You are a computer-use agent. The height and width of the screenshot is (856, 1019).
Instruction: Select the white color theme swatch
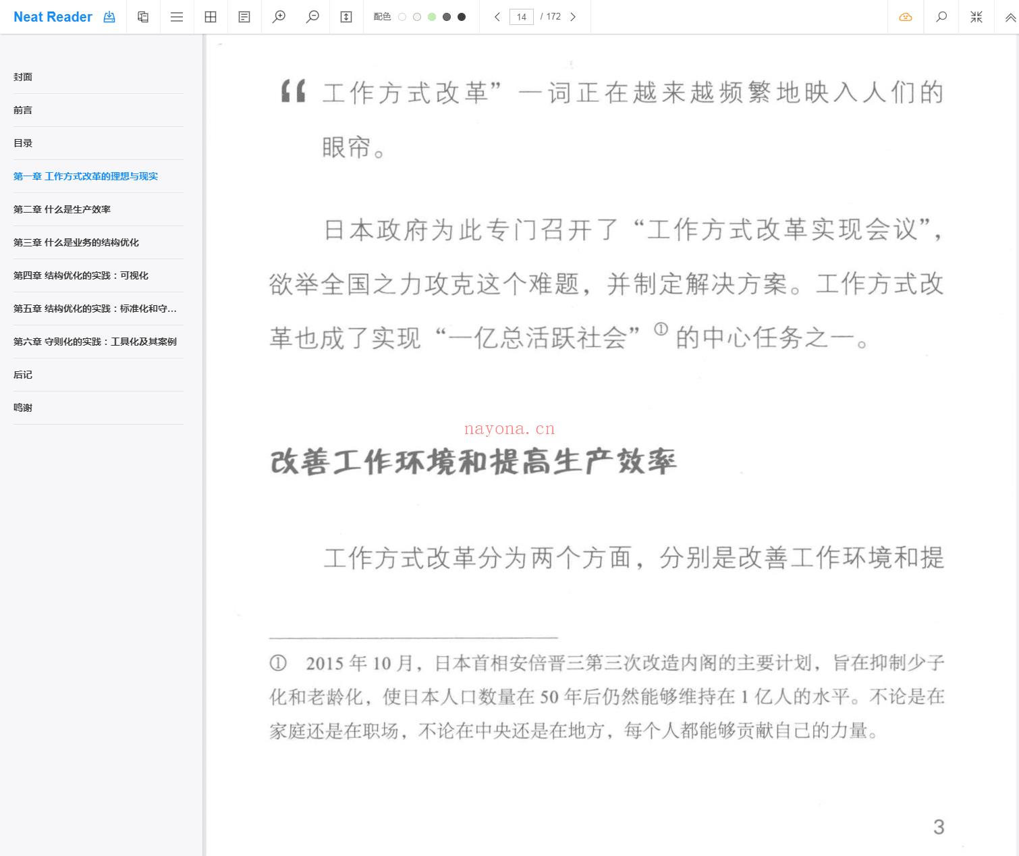click(402, 17)
